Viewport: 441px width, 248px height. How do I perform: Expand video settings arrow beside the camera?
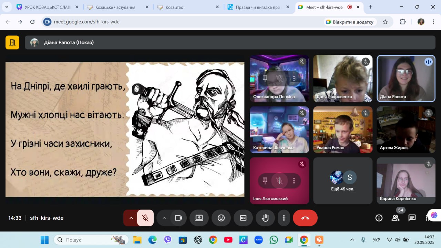(x=164, y=218)
